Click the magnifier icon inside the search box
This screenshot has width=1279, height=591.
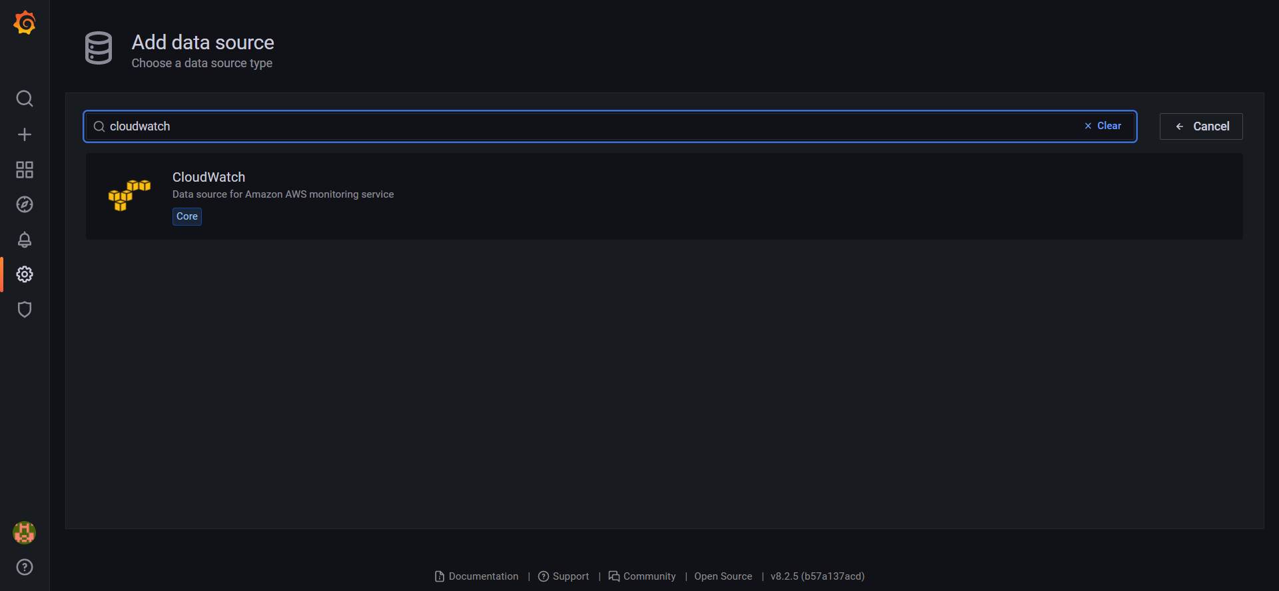pos(99,126)
